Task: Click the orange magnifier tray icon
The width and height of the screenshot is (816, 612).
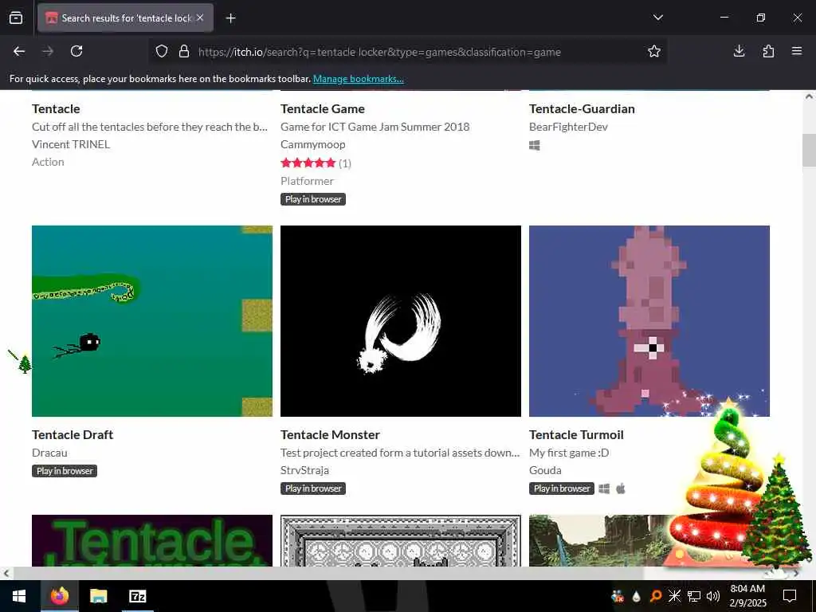Action: tap(655, 596)
